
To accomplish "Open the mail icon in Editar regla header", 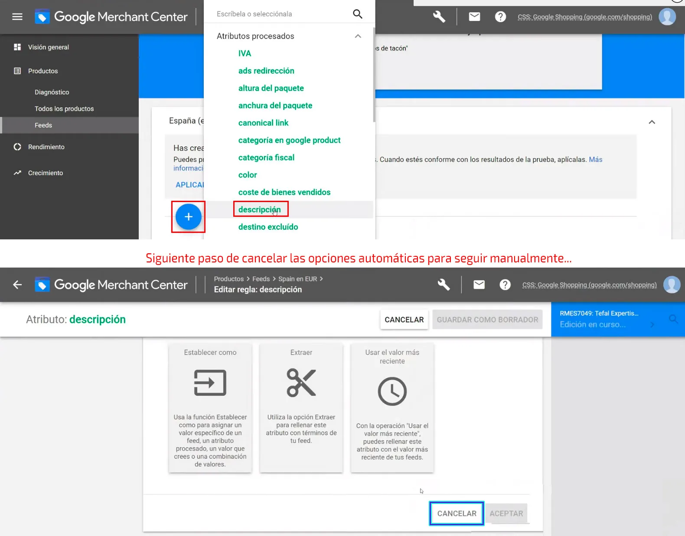I will 479,284.
